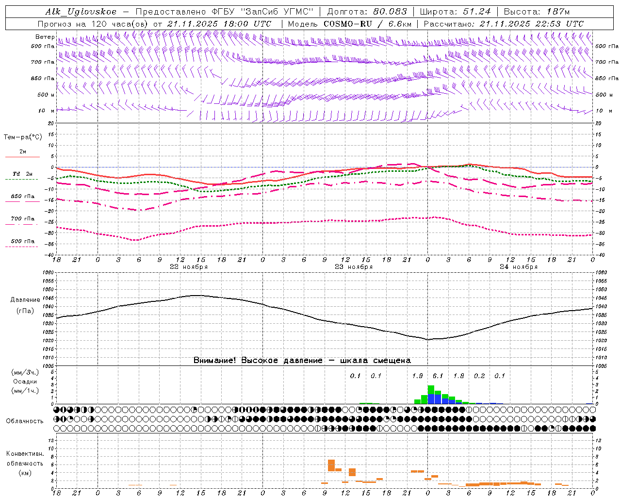Viewport: 621px width, 497px height.
Task: Click -40 on the left temperature axis
Action: (50, 255)
